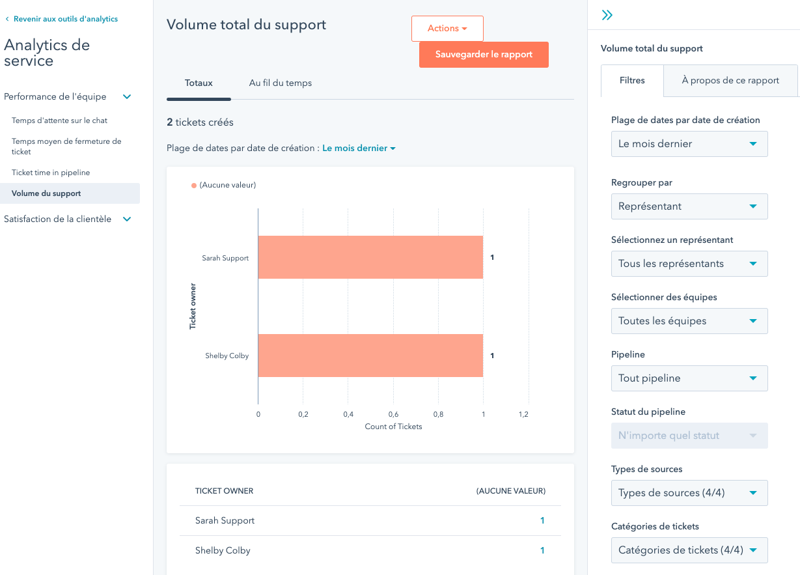Expand the Satisfaction de la clientèle section
The height and width of the screenshot is (575, 800).
click(127, 219)
